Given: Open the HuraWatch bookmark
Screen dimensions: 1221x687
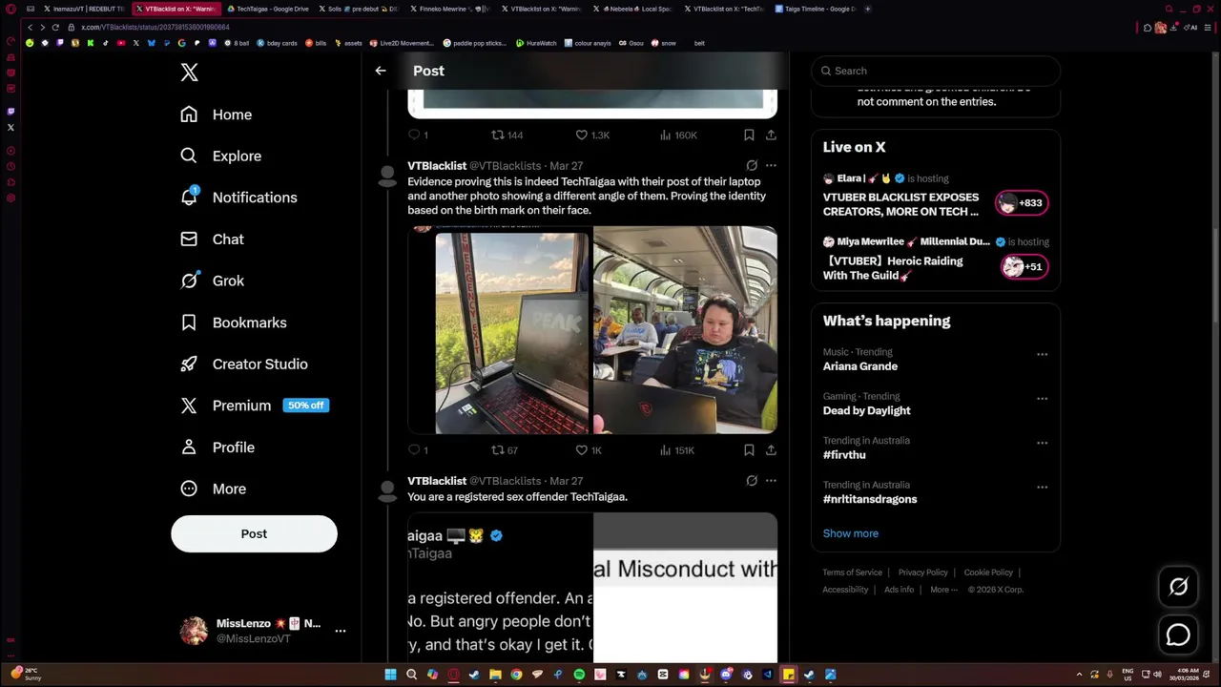Looking at the screenshot, I should pos(536,43).
